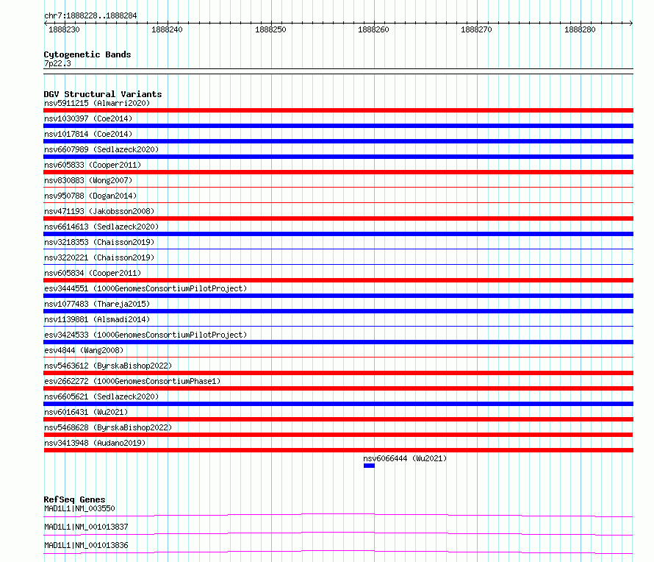Click the red bar under nsv5911215
This screenshot has width=654, height=562.
338,110
